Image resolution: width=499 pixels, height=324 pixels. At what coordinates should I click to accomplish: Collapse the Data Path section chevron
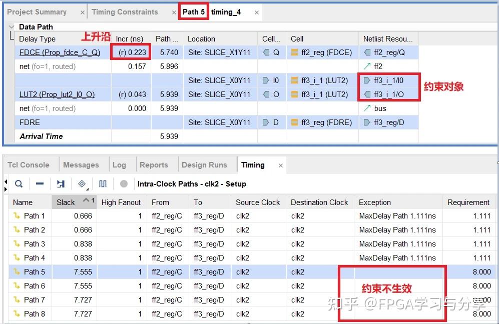pyautogui.click(x=11, y=26)
